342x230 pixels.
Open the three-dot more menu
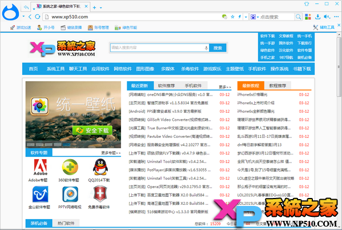pyautogui.click(x=336, y=17)
